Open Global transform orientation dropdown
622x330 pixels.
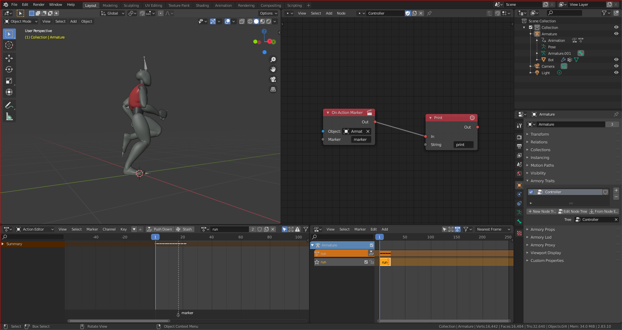coord(113,13)
